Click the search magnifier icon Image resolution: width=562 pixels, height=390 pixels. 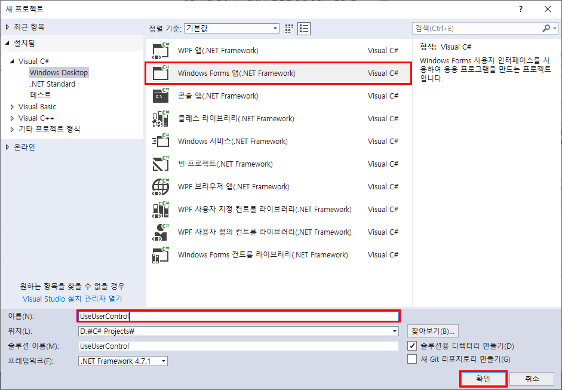[546, 28]
